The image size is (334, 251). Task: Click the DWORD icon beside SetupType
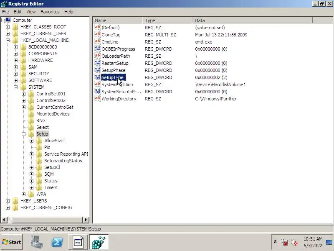[98, 77]
